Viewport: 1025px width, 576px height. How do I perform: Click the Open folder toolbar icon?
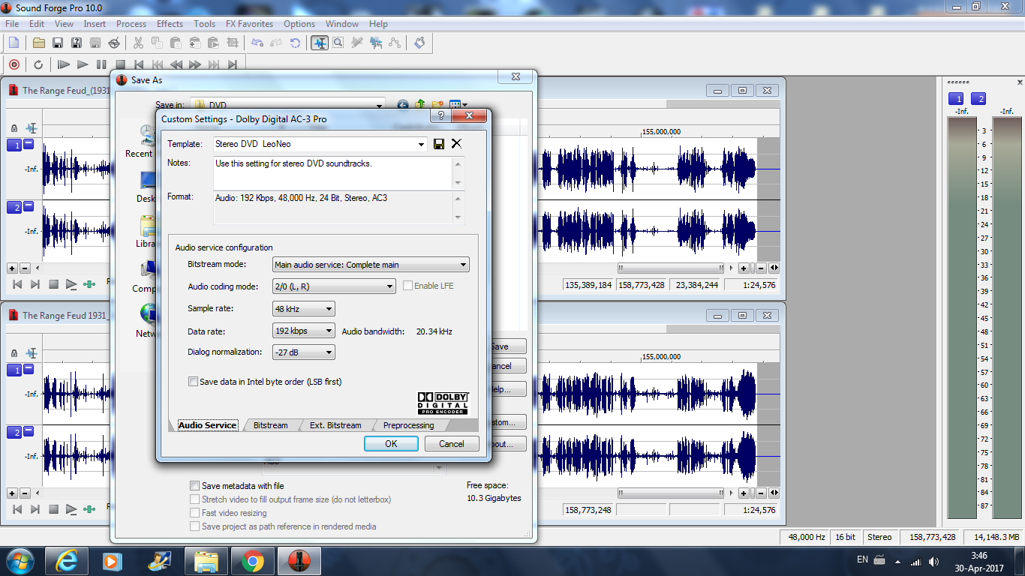[x=39, y=43]
